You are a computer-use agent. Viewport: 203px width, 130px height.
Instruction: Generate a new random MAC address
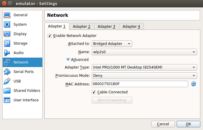pos(194,84)
